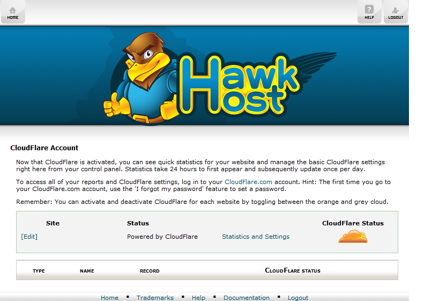Image resolution: width=439 pixels, height=301 pixels.
Task: Open Trademarks in the footer
Action: pyautogui.click(x=155, y=298)
